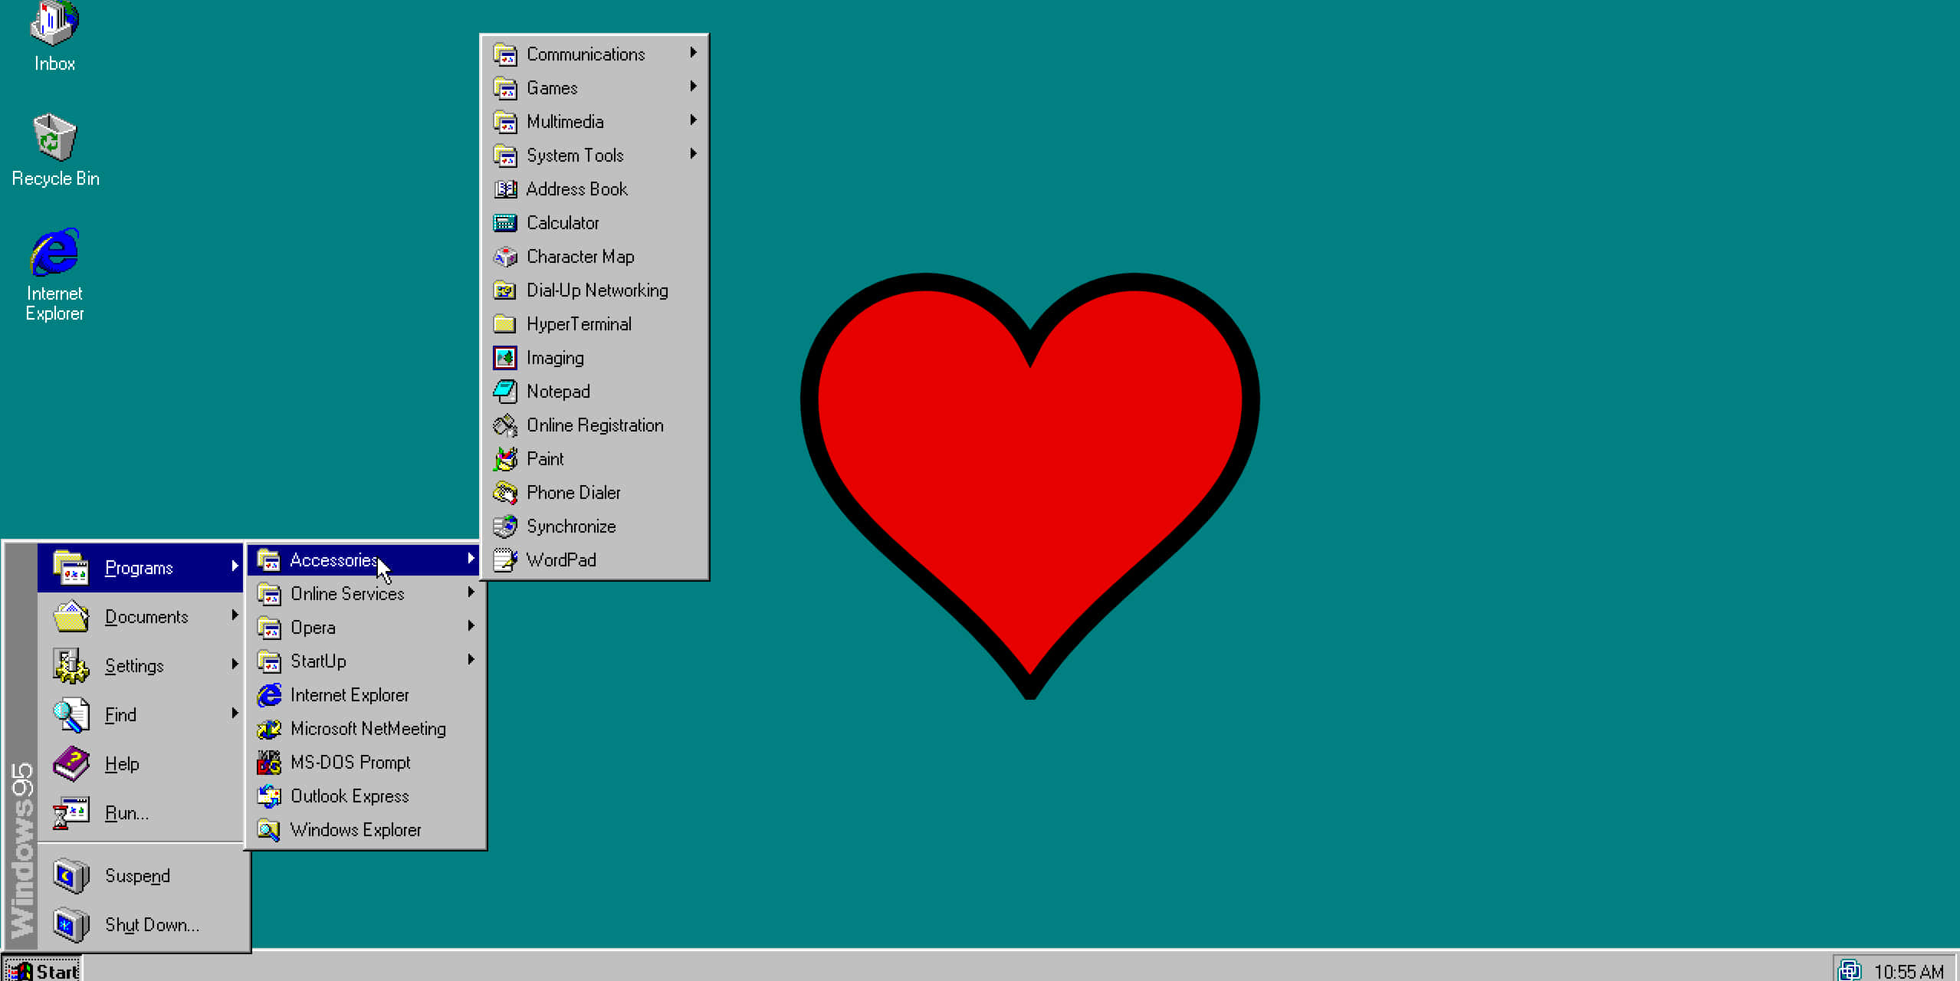
Task: Click the "Opera" text in Programs menu
Action: [x=313, y=628]
